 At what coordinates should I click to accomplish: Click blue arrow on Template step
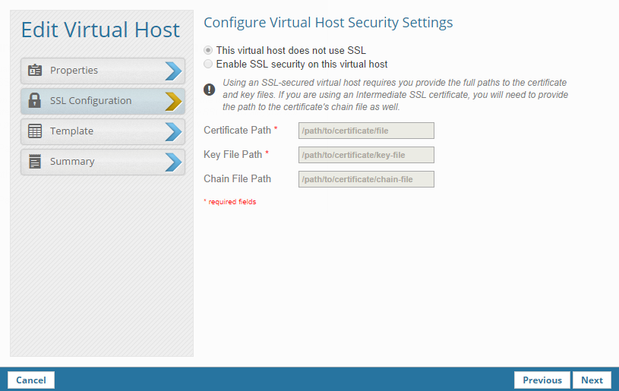[173, 131]
